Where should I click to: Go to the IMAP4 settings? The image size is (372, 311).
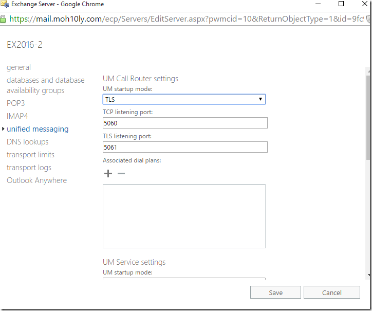tap(17, 116)
